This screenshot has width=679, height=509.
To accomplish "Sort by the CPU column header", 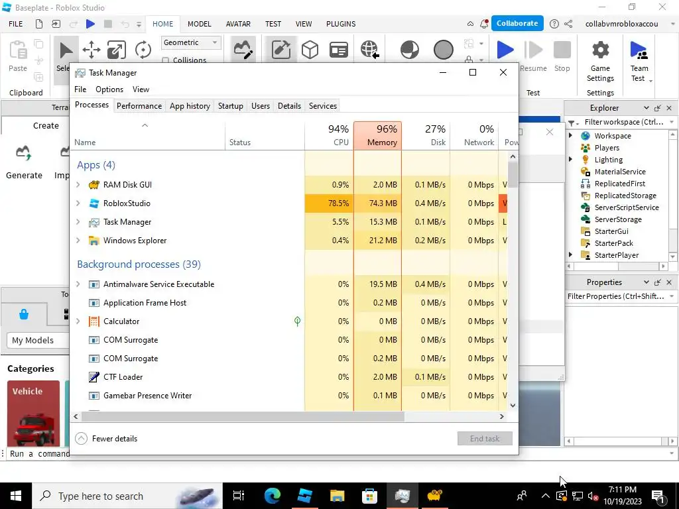I will click(329, 136).
